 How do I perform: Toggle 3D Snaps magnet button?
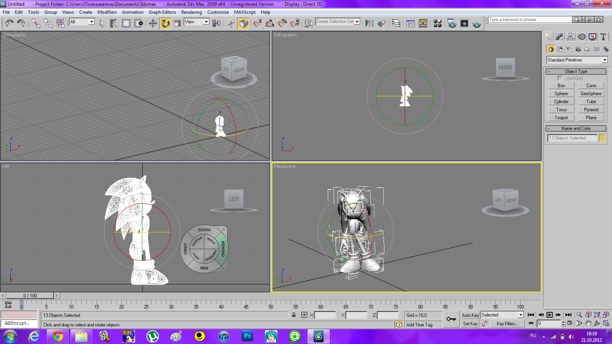[257, 23]
